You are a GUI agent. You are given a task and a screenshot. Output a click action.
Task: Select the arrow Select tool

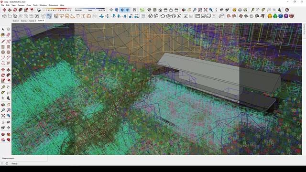coord(3,29)
